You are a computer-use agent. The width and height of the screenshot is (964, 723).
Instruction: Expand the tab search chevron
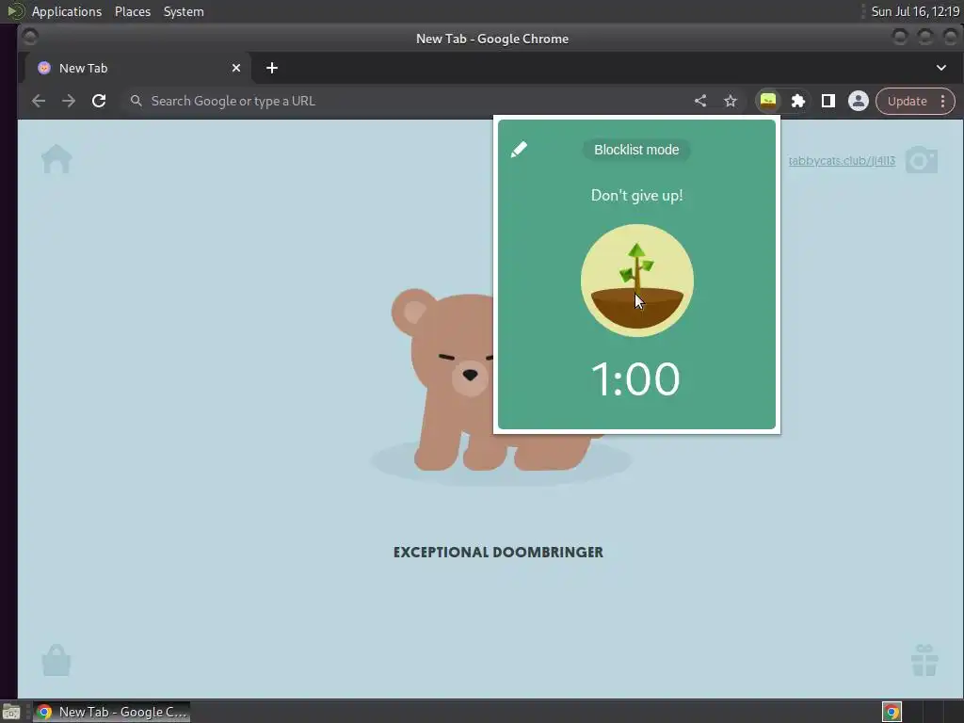pyautogui.click(x=941, y=68)
